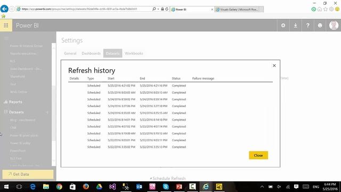Open Power BI Desktop yellow taskbar icon

[x=219, y=187]
